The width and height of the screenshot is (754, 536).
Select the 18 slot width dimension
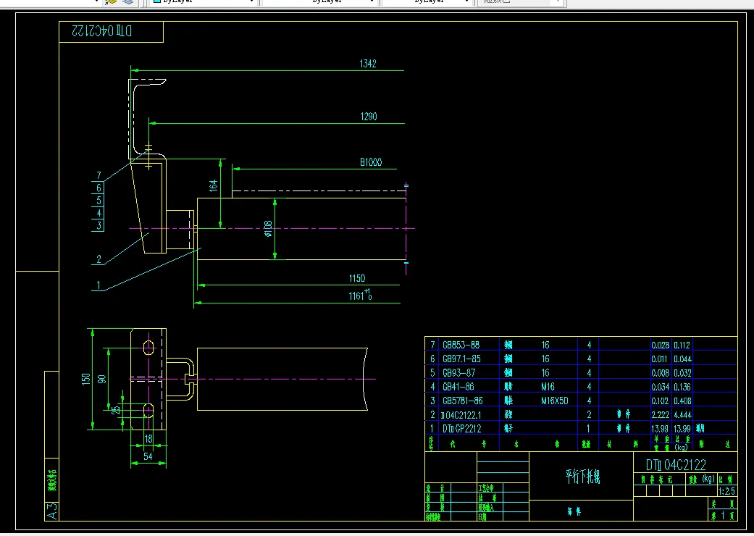tap(148, 438)
